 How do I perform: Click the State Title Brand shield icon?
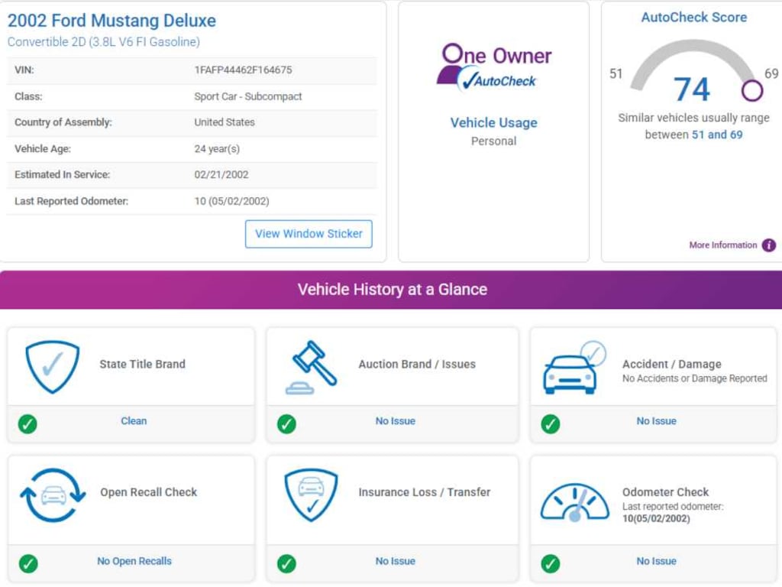point(52,367)
